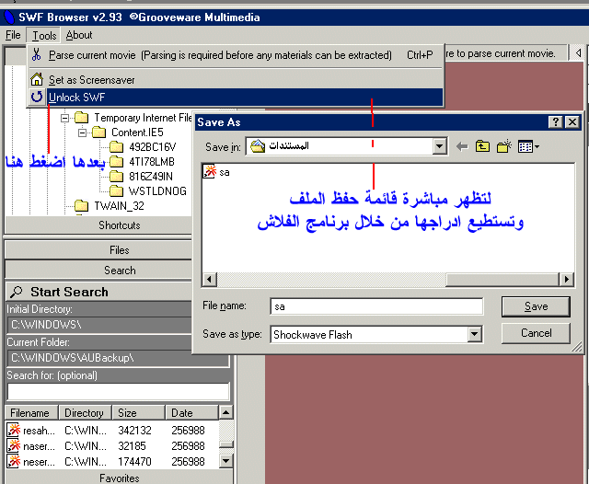The width and height of the screenshot is (589, 484).
Task: Sort results by Filename column header
Action: tap(31, 412)
